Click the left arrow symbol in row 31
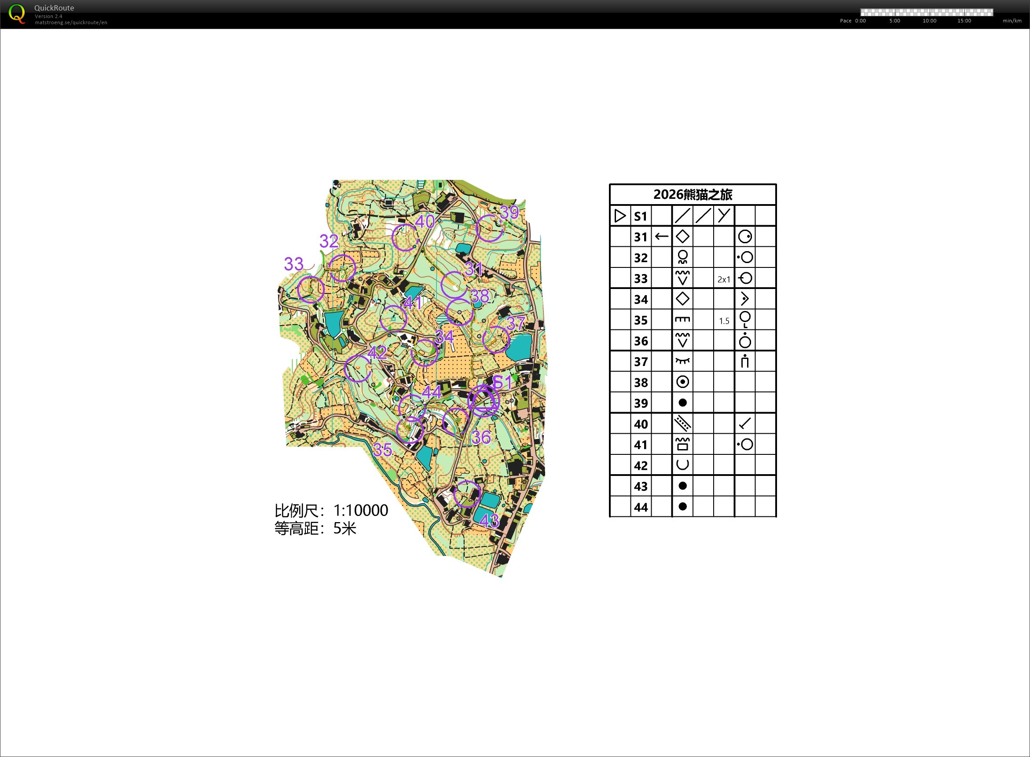Image resolution: width=1030 pixels, height=757 pixels. [661, 237]
